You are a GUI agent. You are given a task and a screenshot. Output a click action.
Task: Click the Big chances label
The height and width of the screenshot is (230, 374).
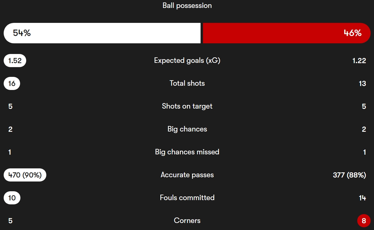point(187,129)
